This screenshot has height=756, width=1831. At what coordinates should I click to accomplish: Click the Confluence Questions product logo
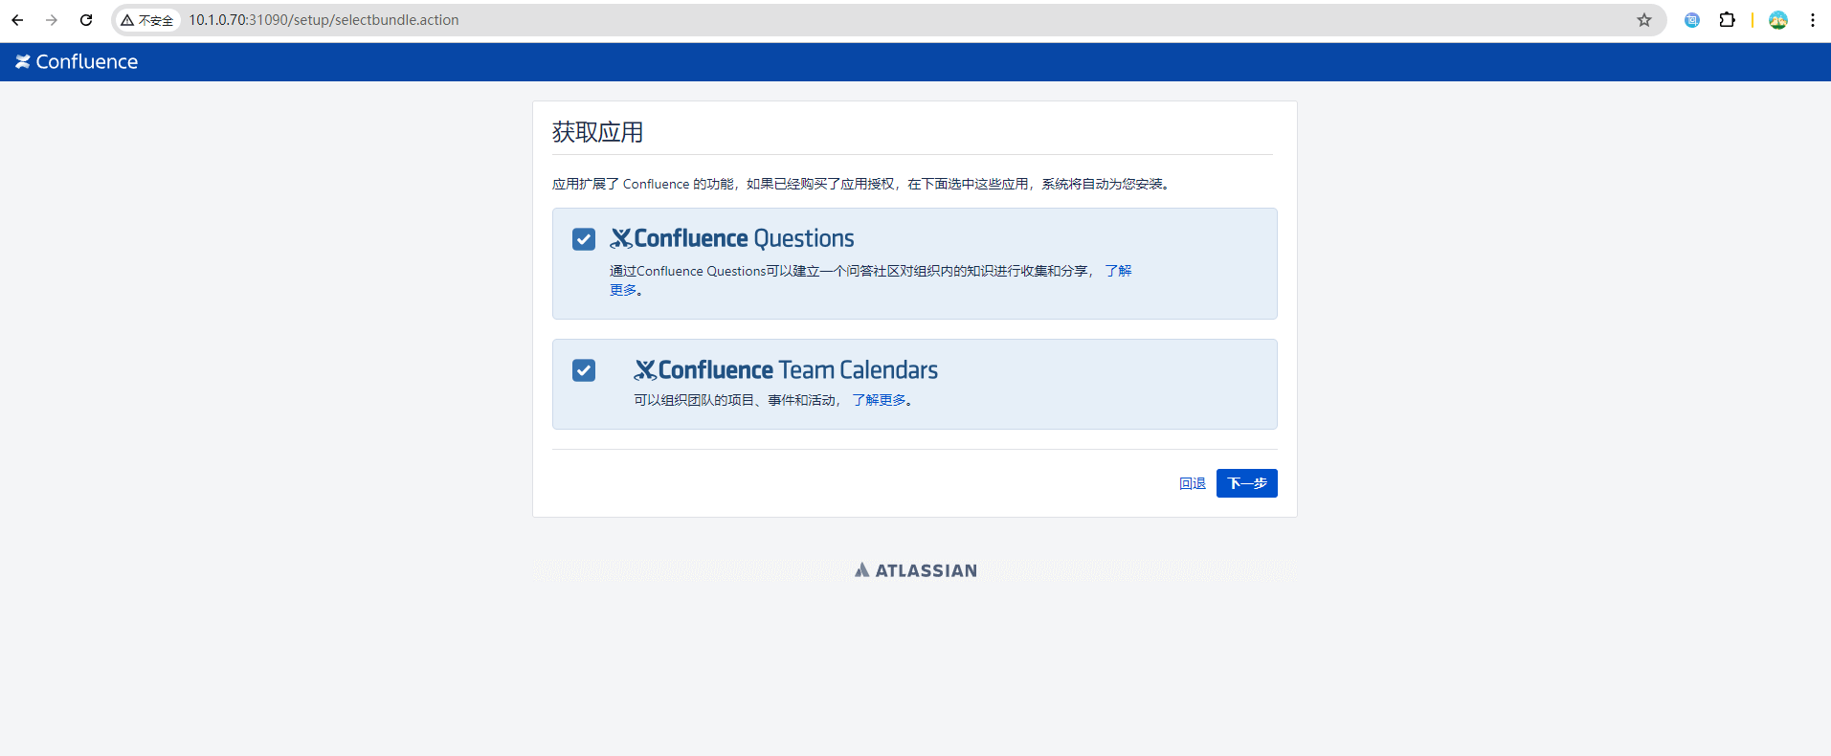click(732, 238)
